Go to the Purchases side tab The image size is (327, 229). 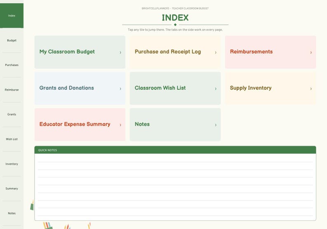coord(12,65)
